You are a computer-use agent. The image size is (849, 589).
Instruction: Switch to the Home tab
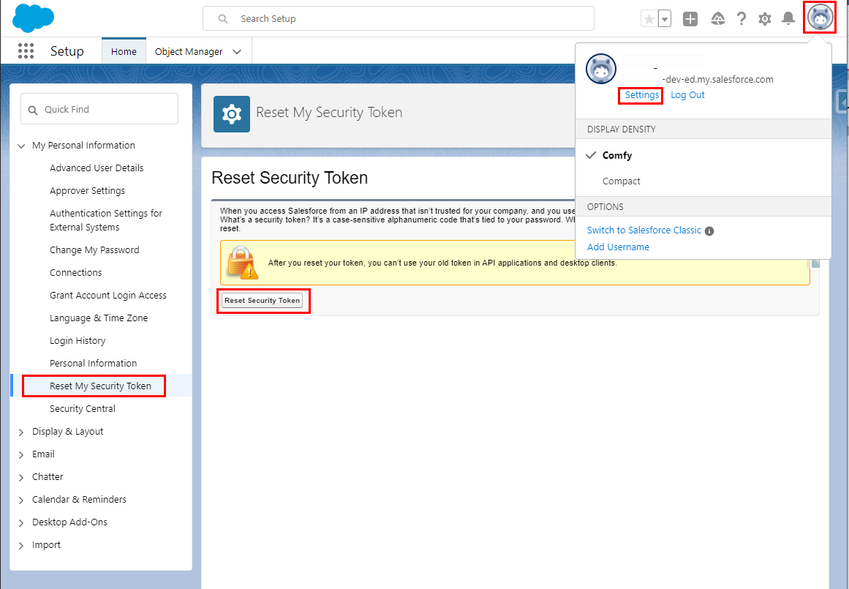point(124,51)
